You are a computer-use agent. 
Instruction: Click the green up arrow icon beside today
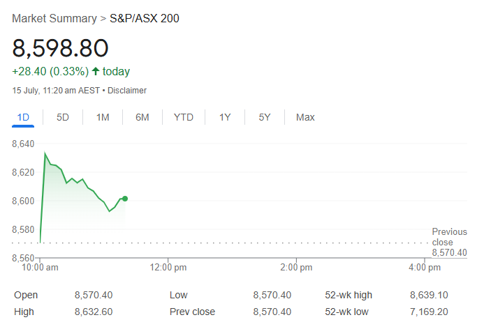96,71
